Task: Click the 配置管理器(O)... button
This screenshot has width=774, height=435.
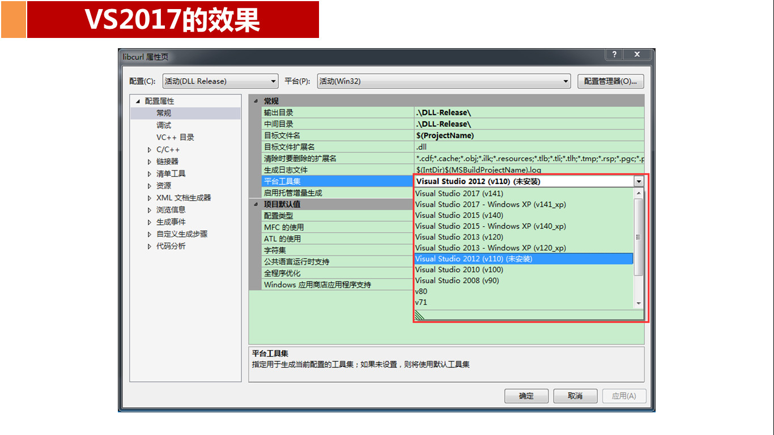Action: (611, 81)
